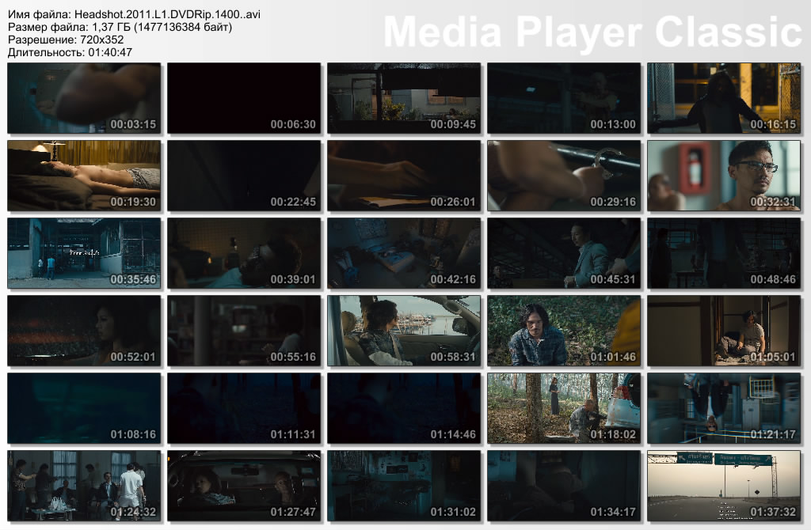Viewport: 811px width, 530px height.
Task: Open the handcuff frame at 00:29:16
Action: pyautogui.click(x=564, y=176)
